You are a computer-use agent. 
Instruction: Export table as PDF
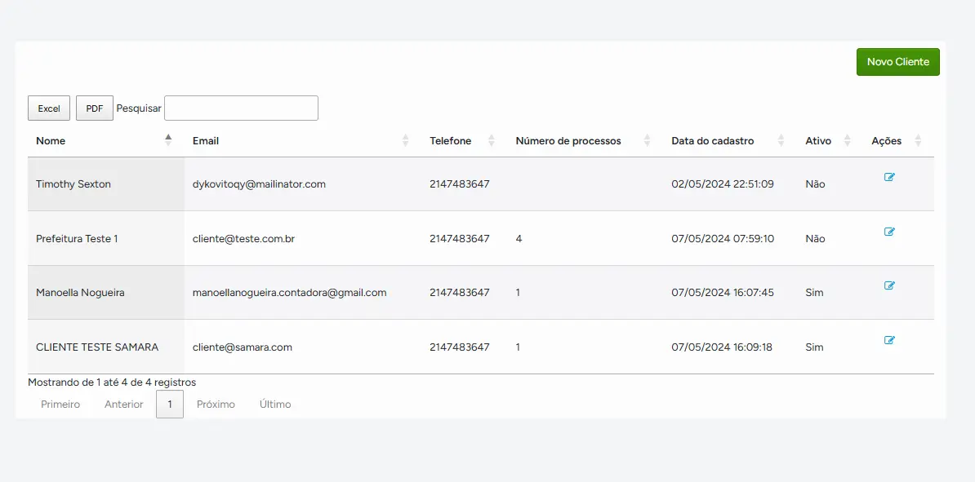pyautogui.click(x=95, y=108)
